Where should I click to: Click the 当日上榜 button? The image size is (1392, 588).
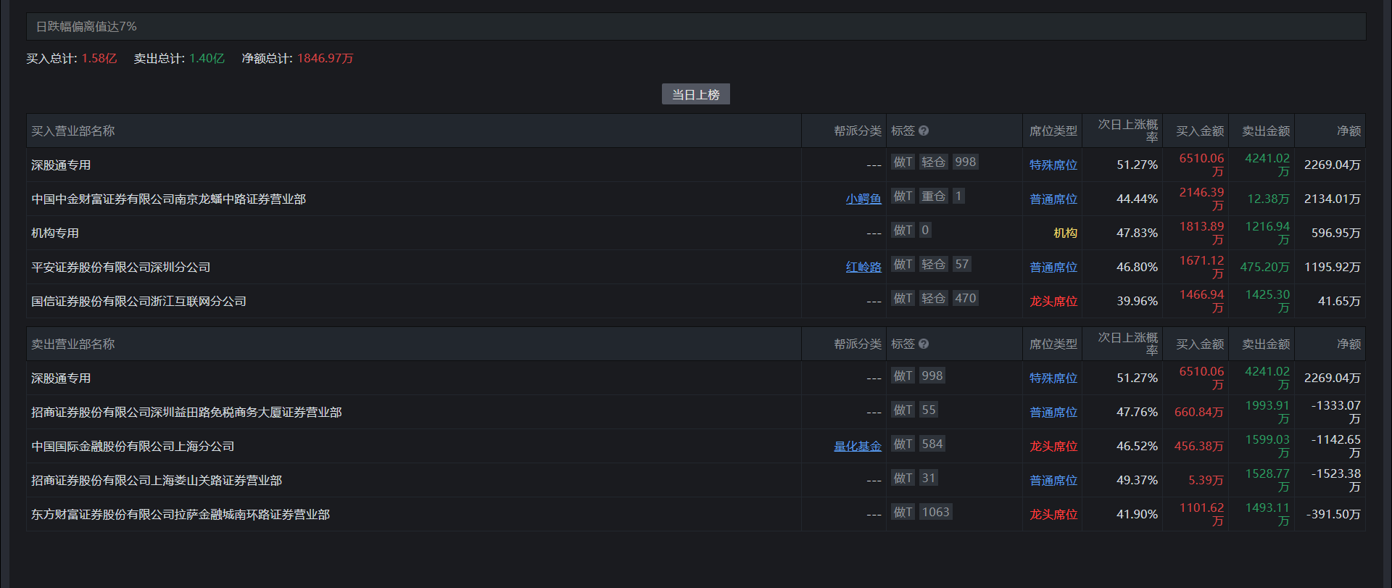[x=695, y=94]
